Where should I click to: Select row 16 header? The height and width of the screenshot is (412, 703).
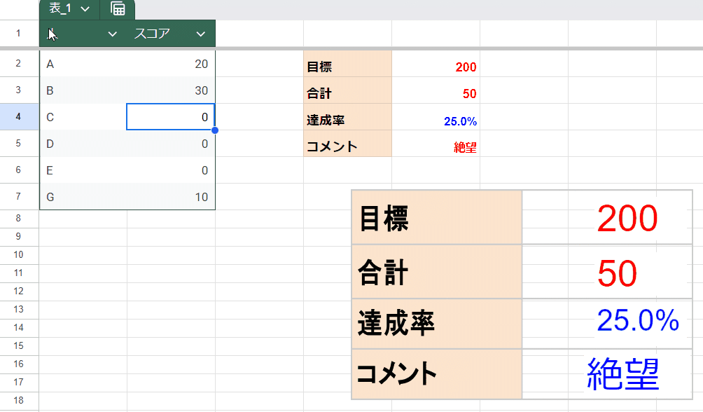(x=18, y=364)
